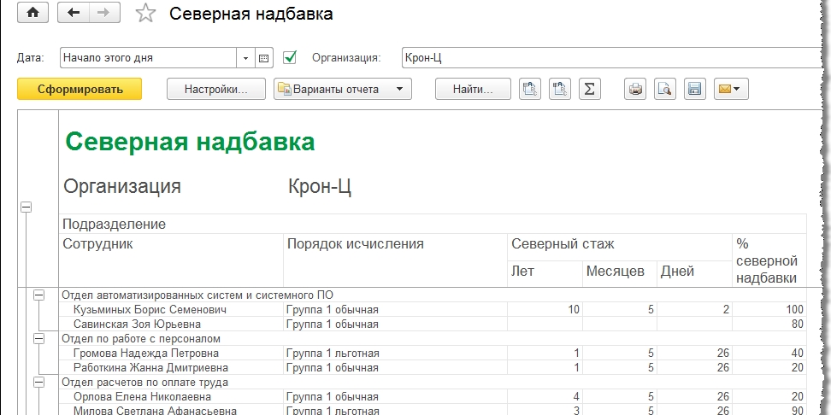
Task: Save report with the floppy disk icon
Action: 694,89
